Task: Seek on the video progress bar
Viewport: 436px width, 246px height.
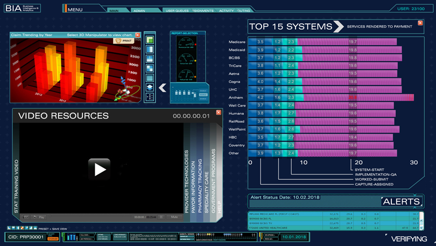Action: pyautogui.click(x=90, y=216)
